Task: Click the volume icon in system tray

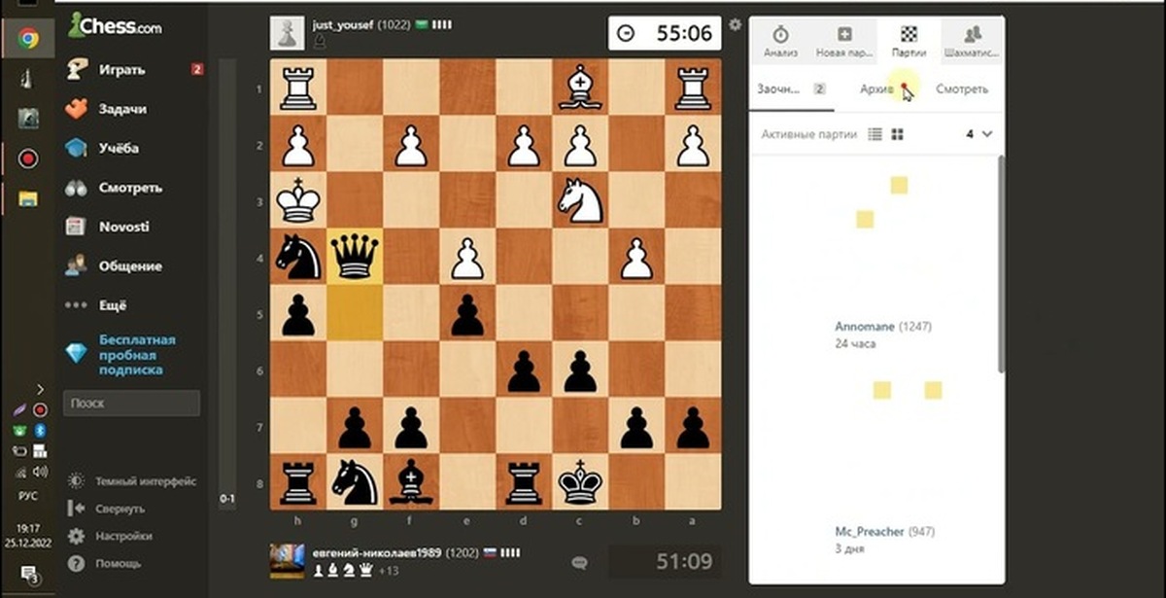Action: tap(41, 472)
